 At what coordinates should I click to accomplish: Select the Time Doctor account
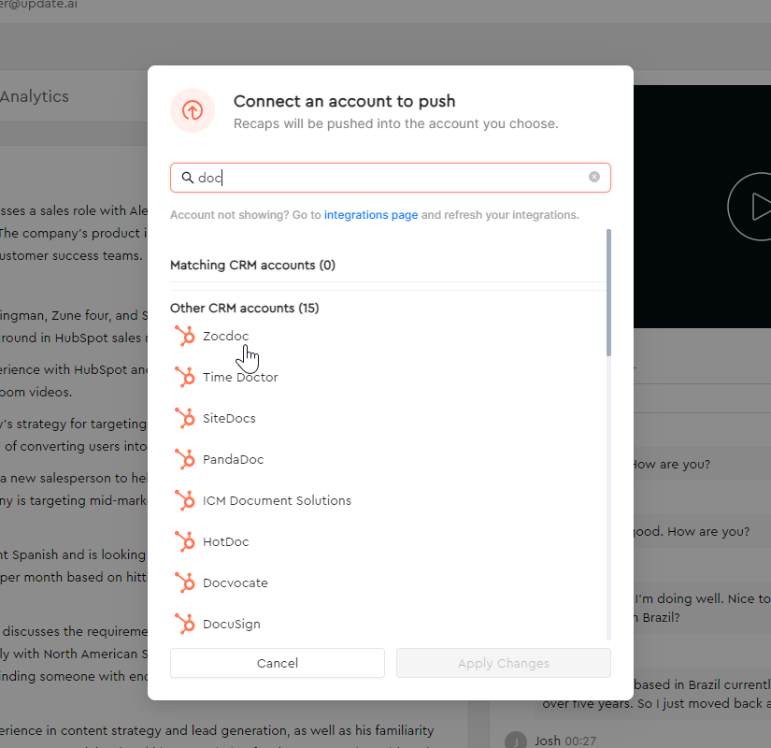click(240, 378)
